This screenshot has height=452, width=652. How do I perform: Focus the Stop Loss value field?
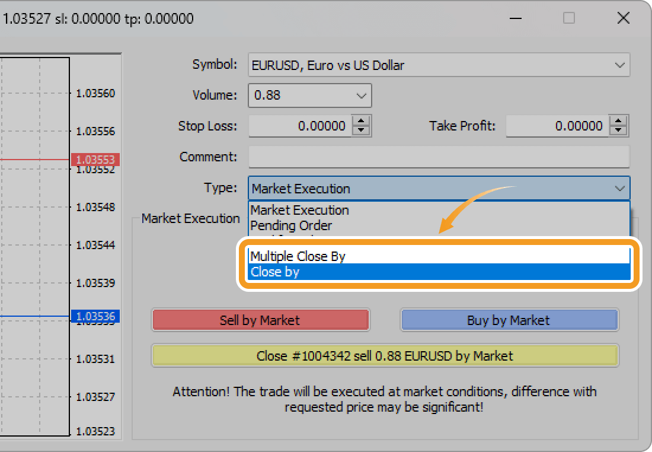(300, 126)
